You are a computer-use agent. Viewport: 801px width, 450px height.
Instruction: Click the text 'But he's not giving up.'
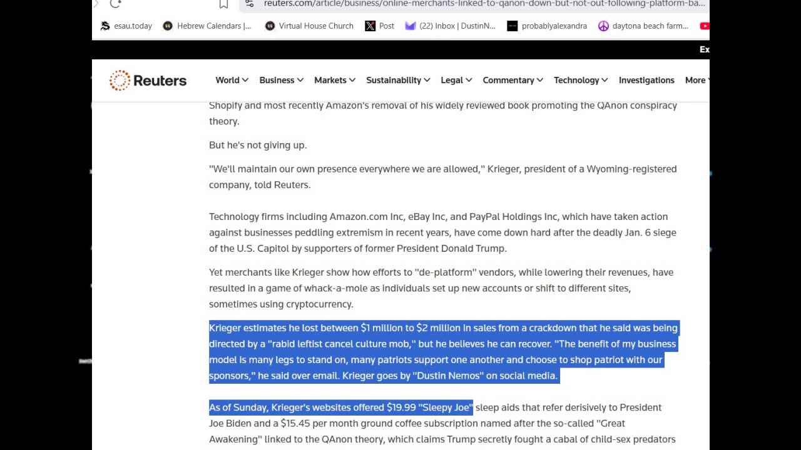click(258, 145)
